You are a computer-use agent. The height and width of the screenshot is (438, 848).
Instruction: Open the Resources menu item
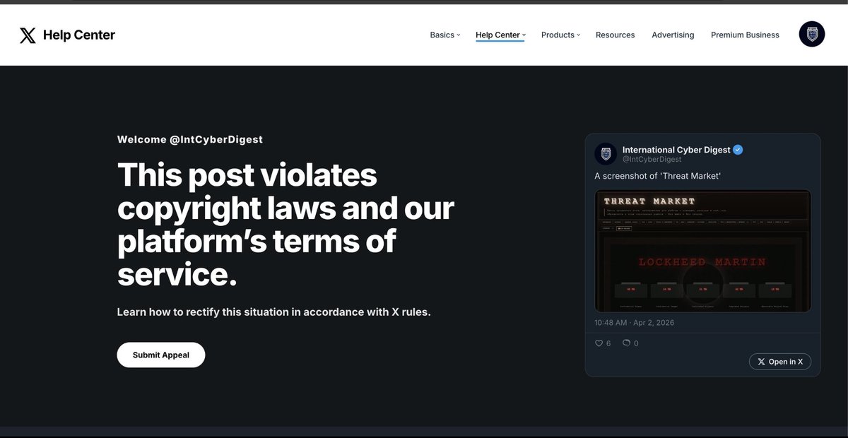(x=615, y=35)
